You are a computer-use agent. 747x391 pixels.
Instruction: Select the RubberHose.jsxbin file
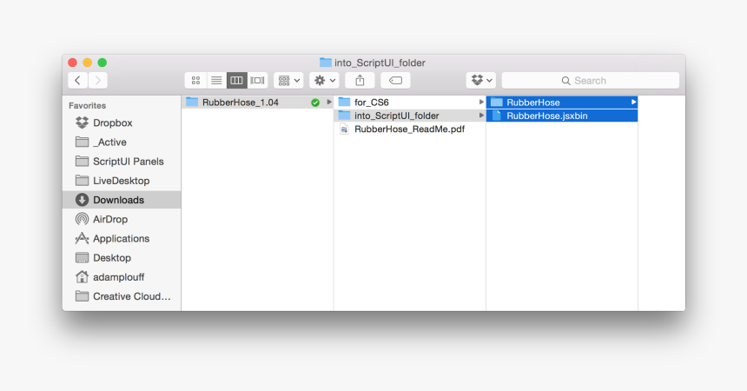(x=562, y=116)
